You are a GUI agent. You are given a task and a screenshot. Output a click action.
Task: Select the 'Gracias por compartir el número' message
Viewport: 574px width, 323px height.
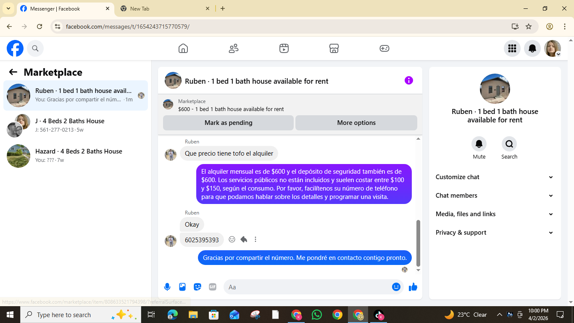(x=305, y=258)
